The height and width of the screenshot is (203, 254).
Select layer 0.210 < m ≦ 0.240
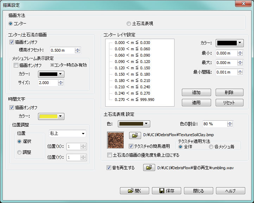(x=132, y=87)
